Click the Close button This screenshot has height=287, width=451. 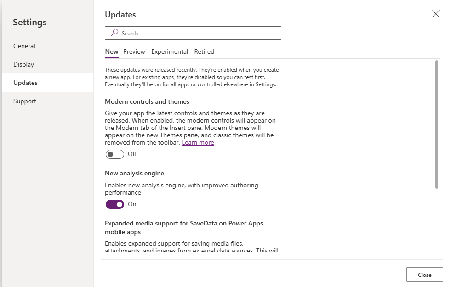(424, 275)
